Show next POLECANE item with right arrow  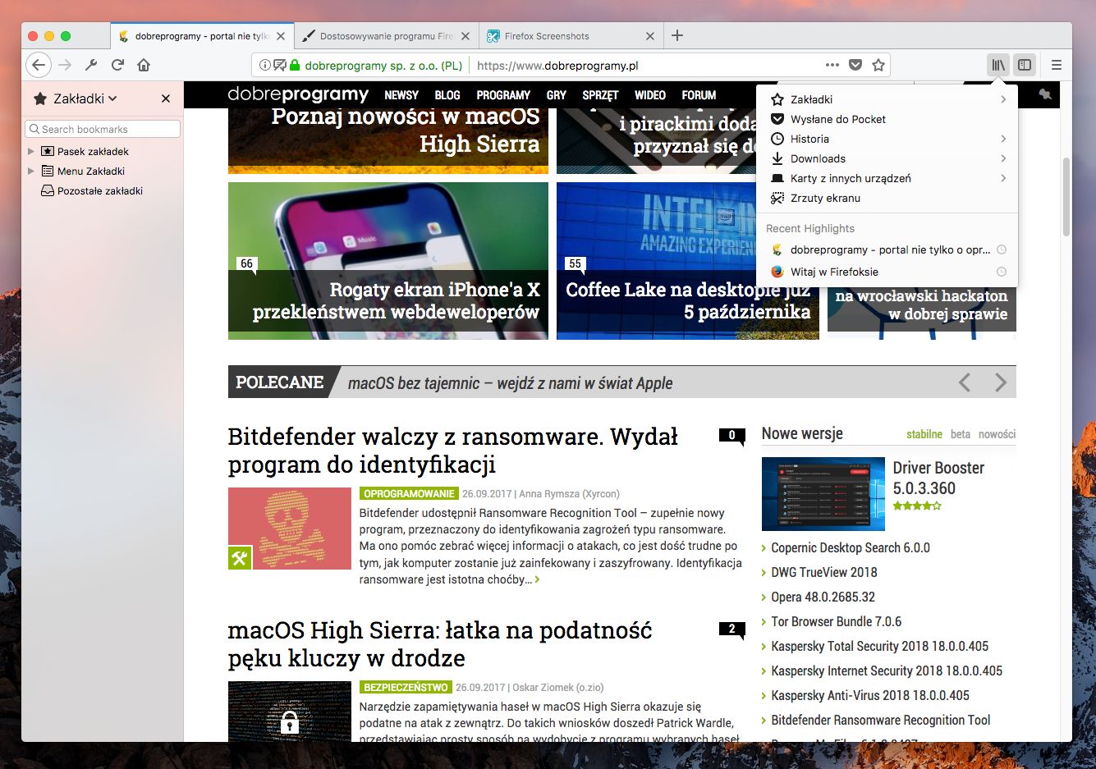1000,382
